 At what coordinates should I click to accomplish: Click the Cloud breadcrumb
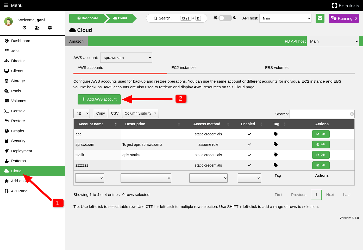[x=120, y=18]
